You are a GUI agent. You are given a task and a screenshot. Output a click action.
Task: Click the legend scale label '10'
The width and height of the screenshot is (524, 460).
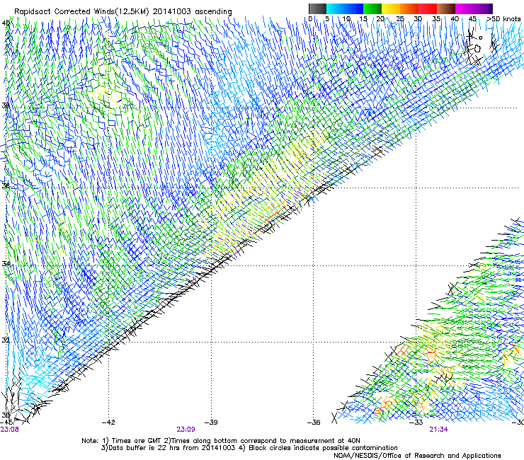[346, 19]
